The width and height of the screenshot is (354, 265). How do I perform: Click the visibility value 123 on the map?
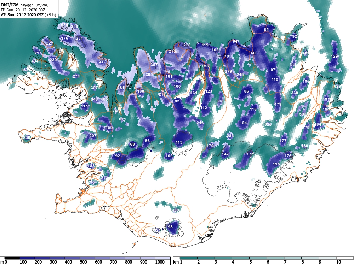click(209, 91)
